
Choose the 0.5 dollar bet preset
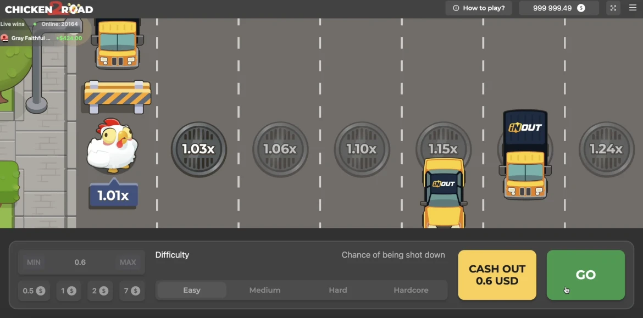click(34, 291)
